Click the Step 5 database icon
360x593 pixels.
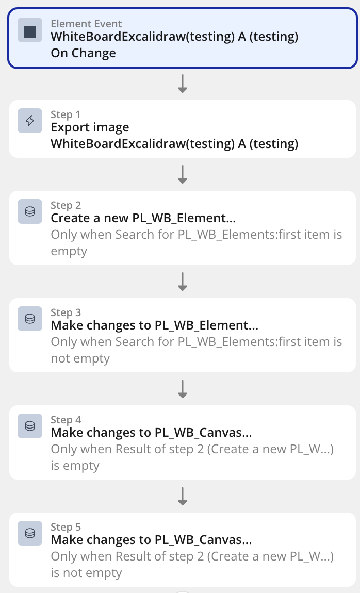coord(30,533)
